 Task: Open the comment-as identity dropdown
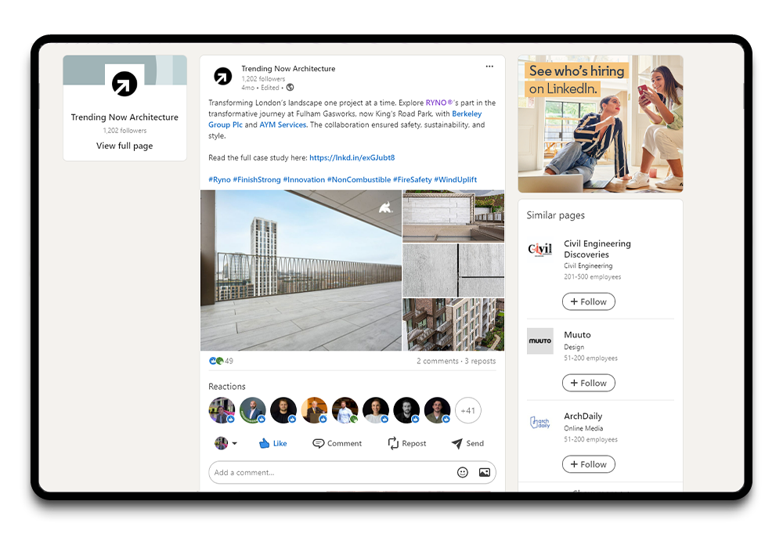226,443
